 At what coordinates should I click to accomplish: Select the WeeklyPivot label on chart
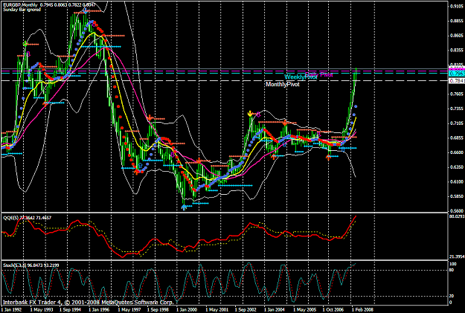[x=301, y=77]
